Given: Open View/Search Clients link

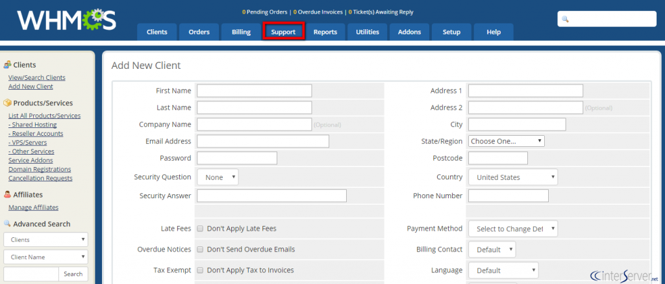Looking at the screenshot, I should tap(37, 77).
